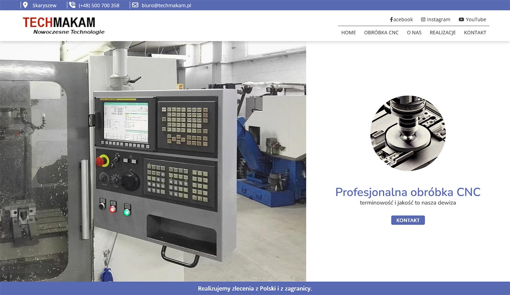
Task: Call the phone number (+48) 500 700 358
Action: coord(99,6)
